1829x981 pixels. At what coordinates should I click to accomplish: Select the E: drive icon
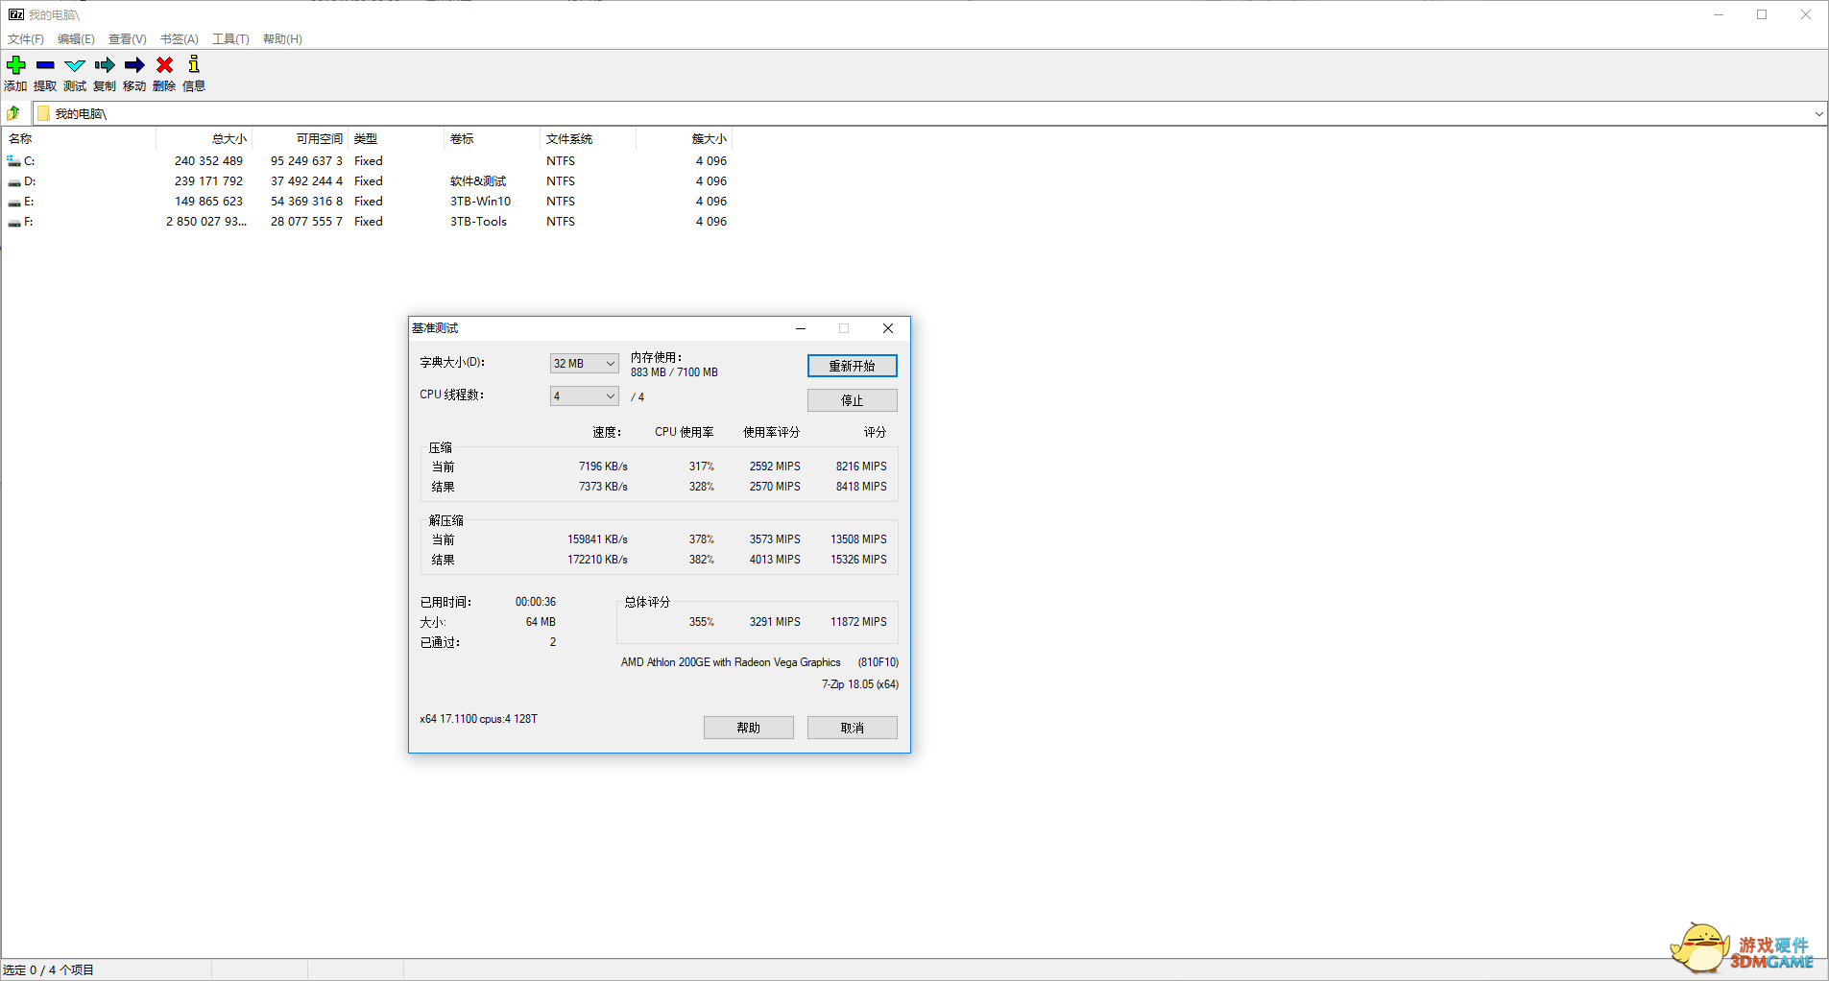14,202
